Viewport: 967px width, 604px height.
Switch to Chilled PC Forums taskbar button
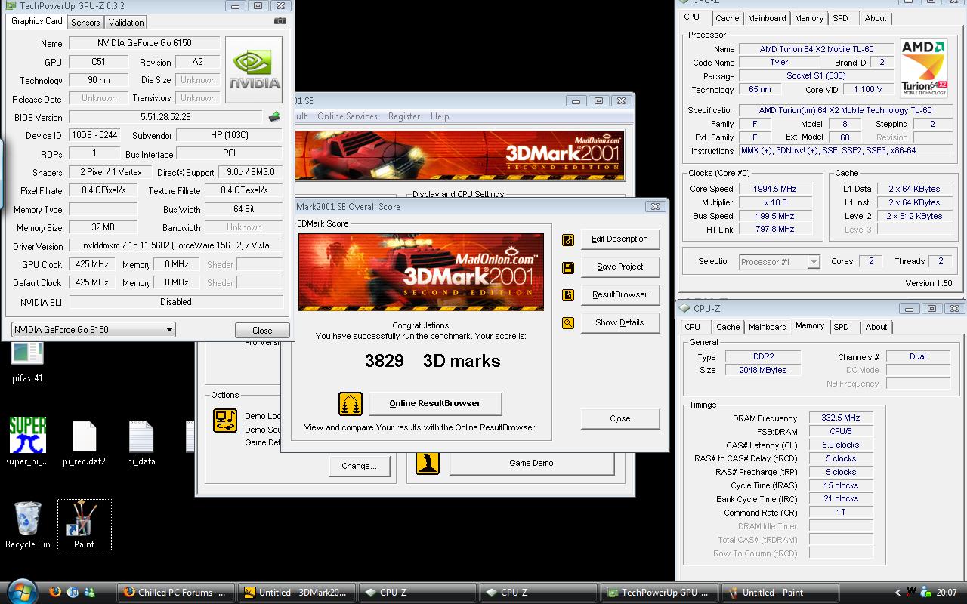pyautogui.click(x=176, y=593)
